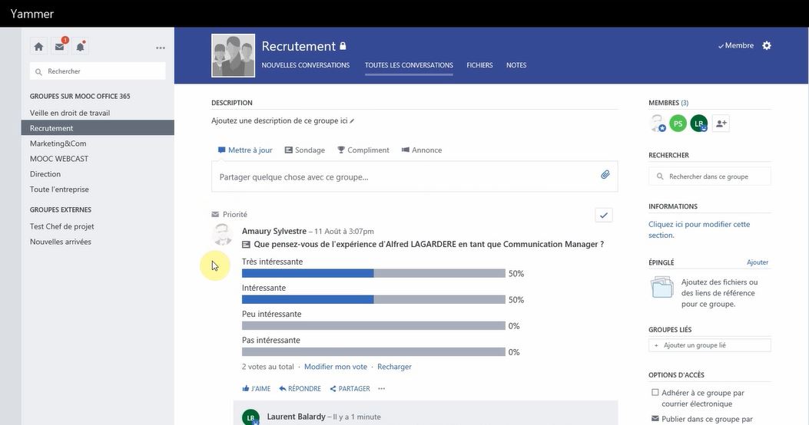Select Annonce post type
The width and height of the screenshot is (809, 425).
click(x=422, y=150)
